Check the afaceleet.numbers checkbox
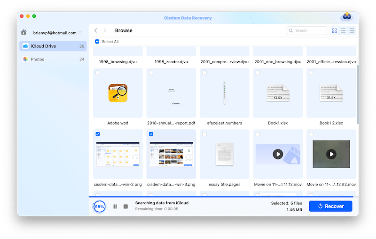Image resolution: width=376 pixels, height=239 pixels. (204, 73)
